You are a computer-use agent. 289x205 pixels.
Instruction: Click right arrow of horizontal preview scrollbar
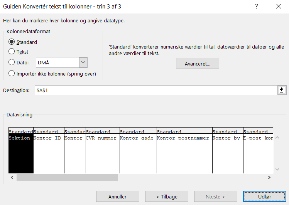coord(269,178)
